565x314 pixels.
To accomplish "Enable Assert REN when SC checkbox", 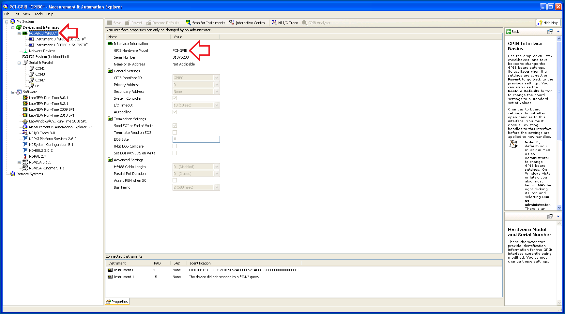I will [175, 180].
